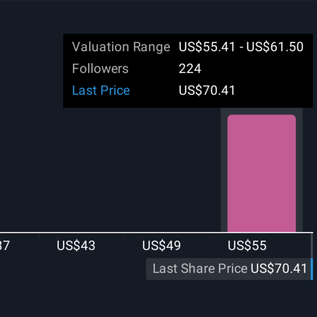Click the US$43 axis label

(x=76, y=246)
